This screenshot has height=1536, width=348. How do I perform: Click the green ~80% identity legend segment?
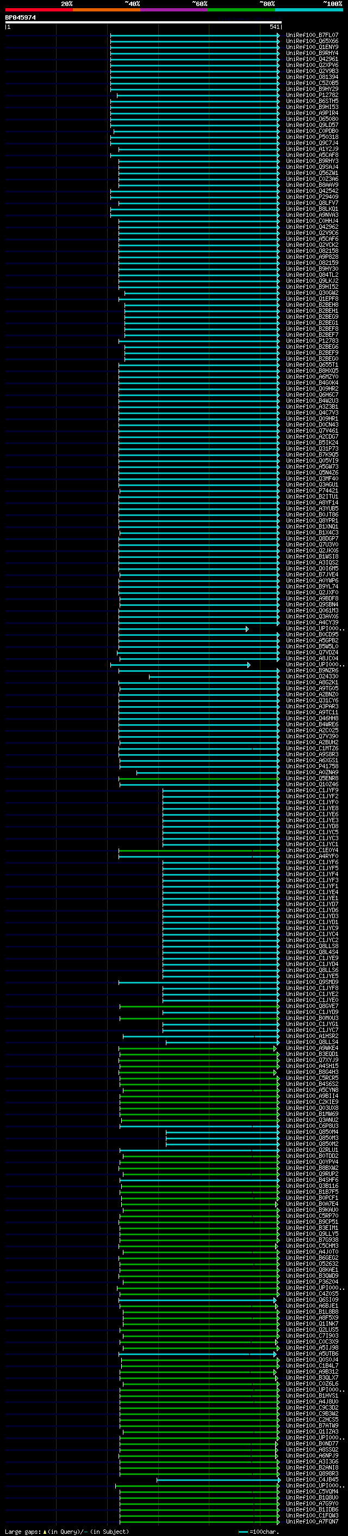point(241,10)
